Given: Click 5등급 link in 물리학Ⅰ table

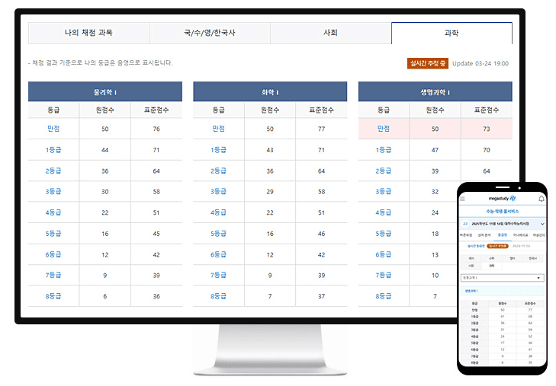Looking at the screenshot, I should 53,234.
